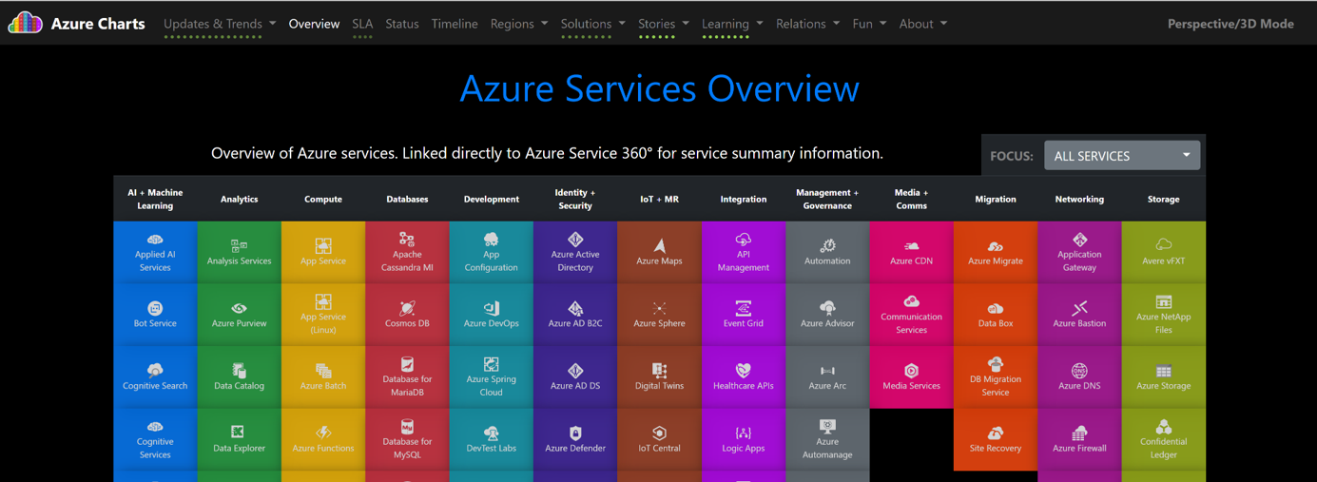
Task: Open the Focus All Services dropdown
Action: [1122, 155]
